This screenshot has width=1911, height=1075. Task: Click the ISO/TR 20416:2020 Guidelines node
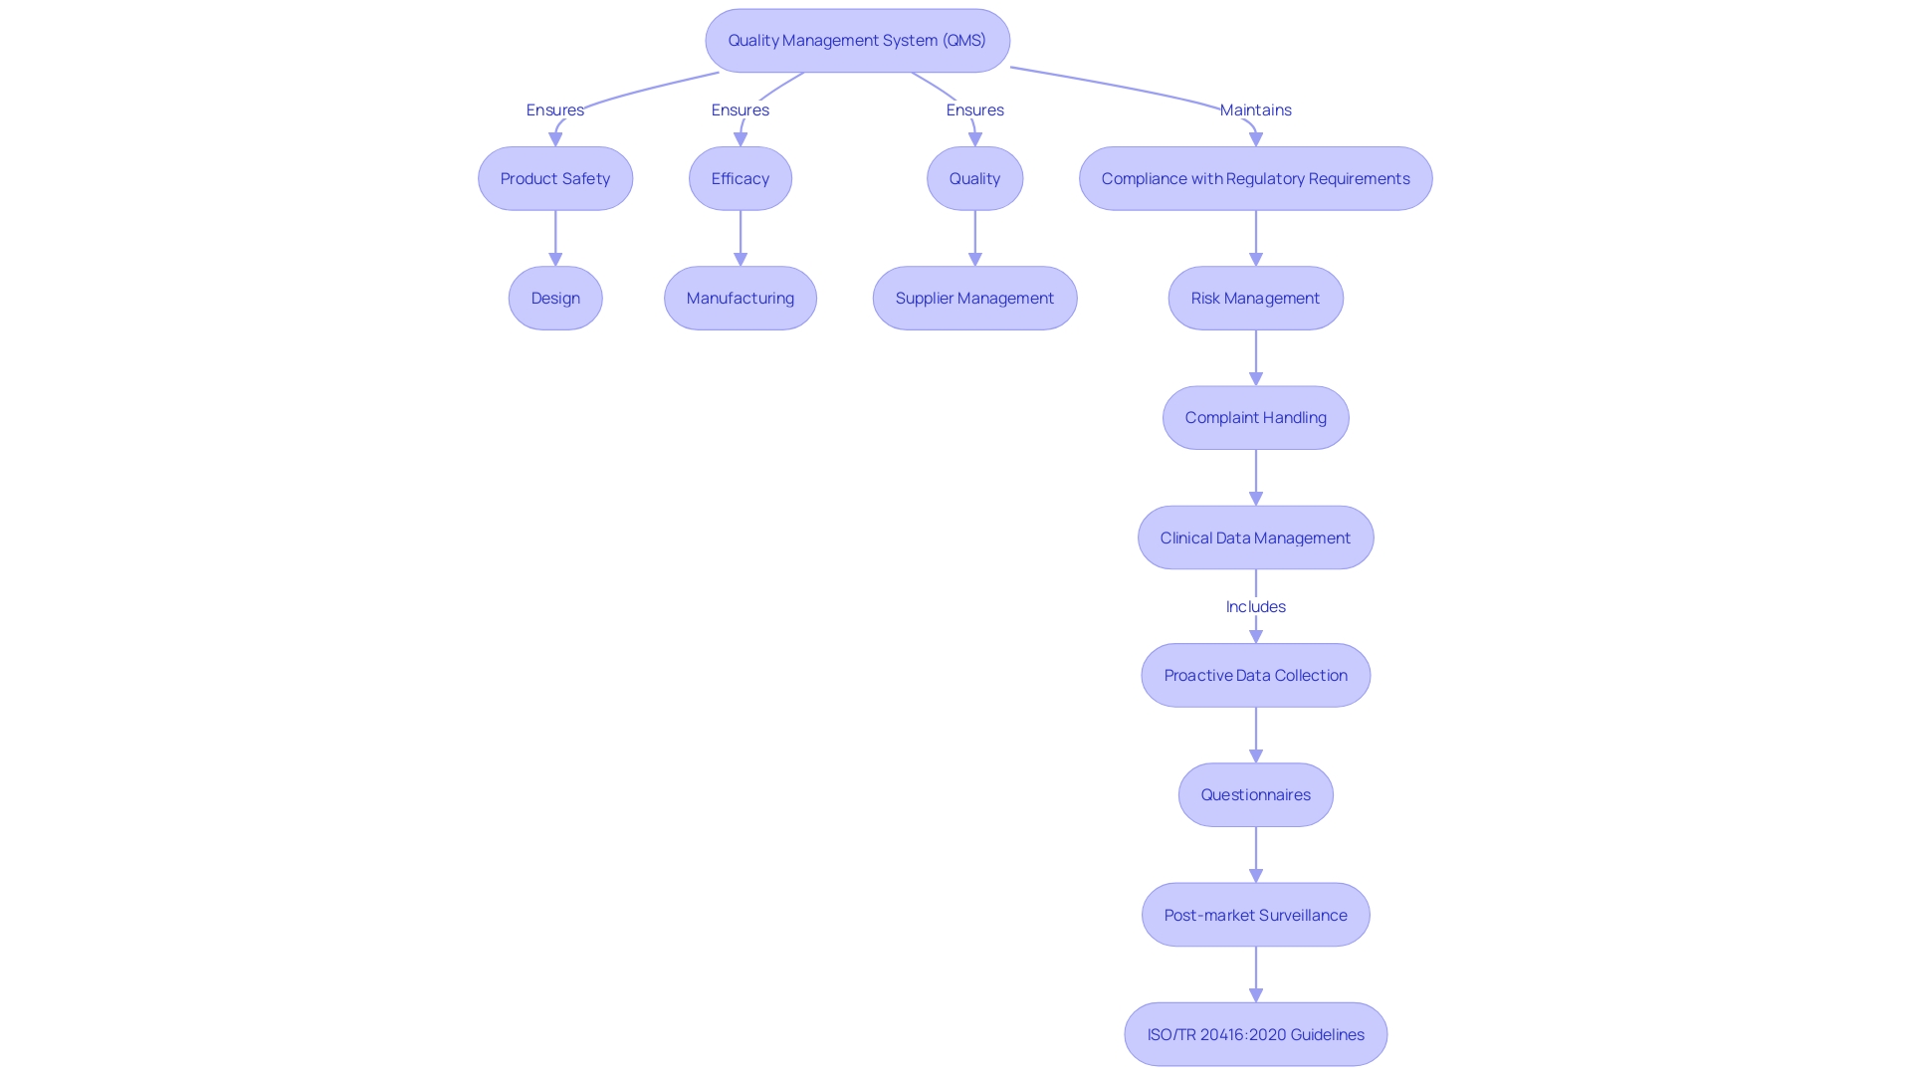click(1255, 1033)
